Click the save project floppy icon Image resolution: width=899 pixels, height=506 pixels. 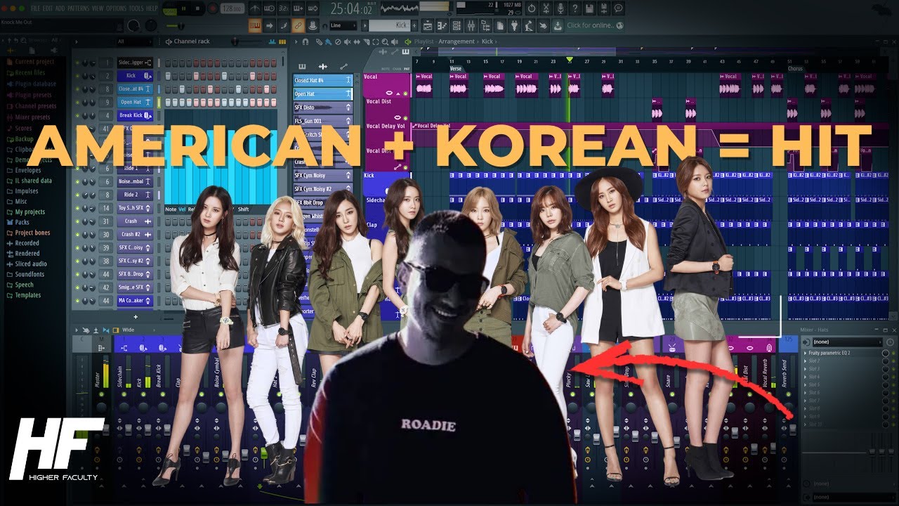(589, 8)
